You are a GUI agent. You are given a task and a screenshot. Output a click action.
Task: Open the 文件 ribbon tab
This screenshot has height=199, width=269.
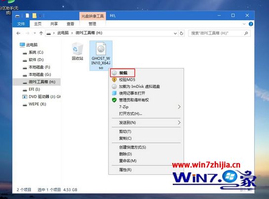[x=21, y=24]
